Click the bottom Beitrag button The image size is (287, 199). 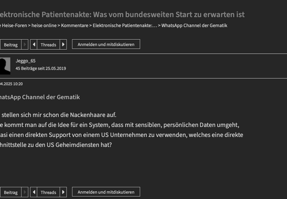[10, 192]
